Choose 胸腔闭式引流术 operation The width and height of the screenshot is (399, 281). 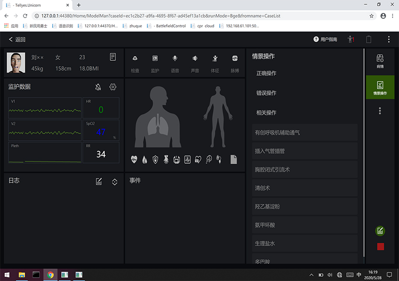[305, 169]
